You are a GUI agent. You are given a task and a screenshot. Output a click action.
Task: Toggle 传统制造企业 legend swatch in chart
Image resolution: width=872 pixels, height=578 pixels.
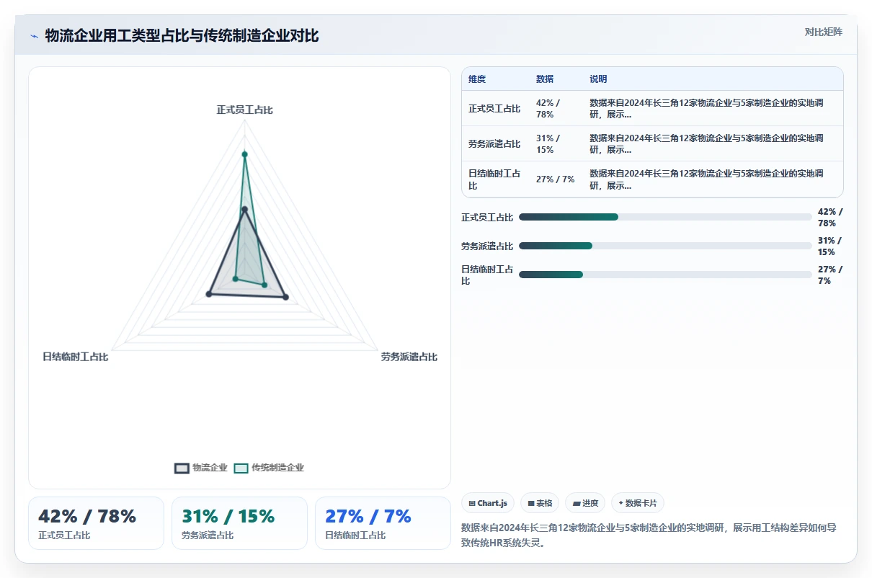coord(241,468)
